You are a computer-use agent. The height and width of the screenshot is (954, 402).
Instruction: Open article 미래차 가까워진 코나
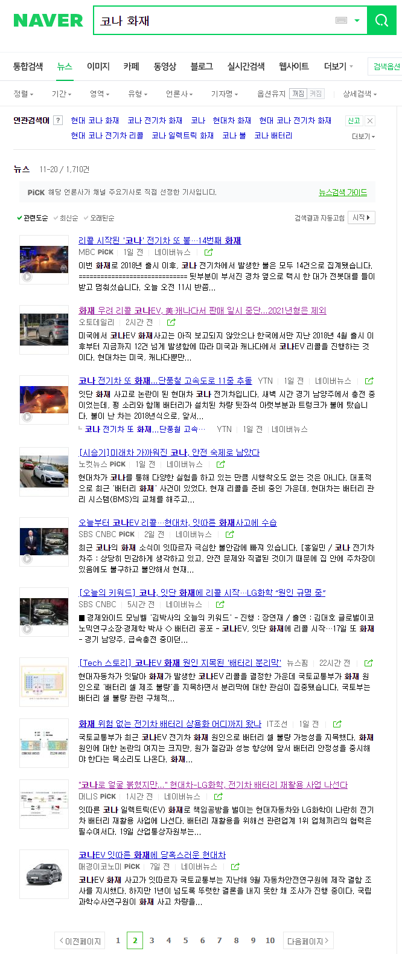coord(170,453)
